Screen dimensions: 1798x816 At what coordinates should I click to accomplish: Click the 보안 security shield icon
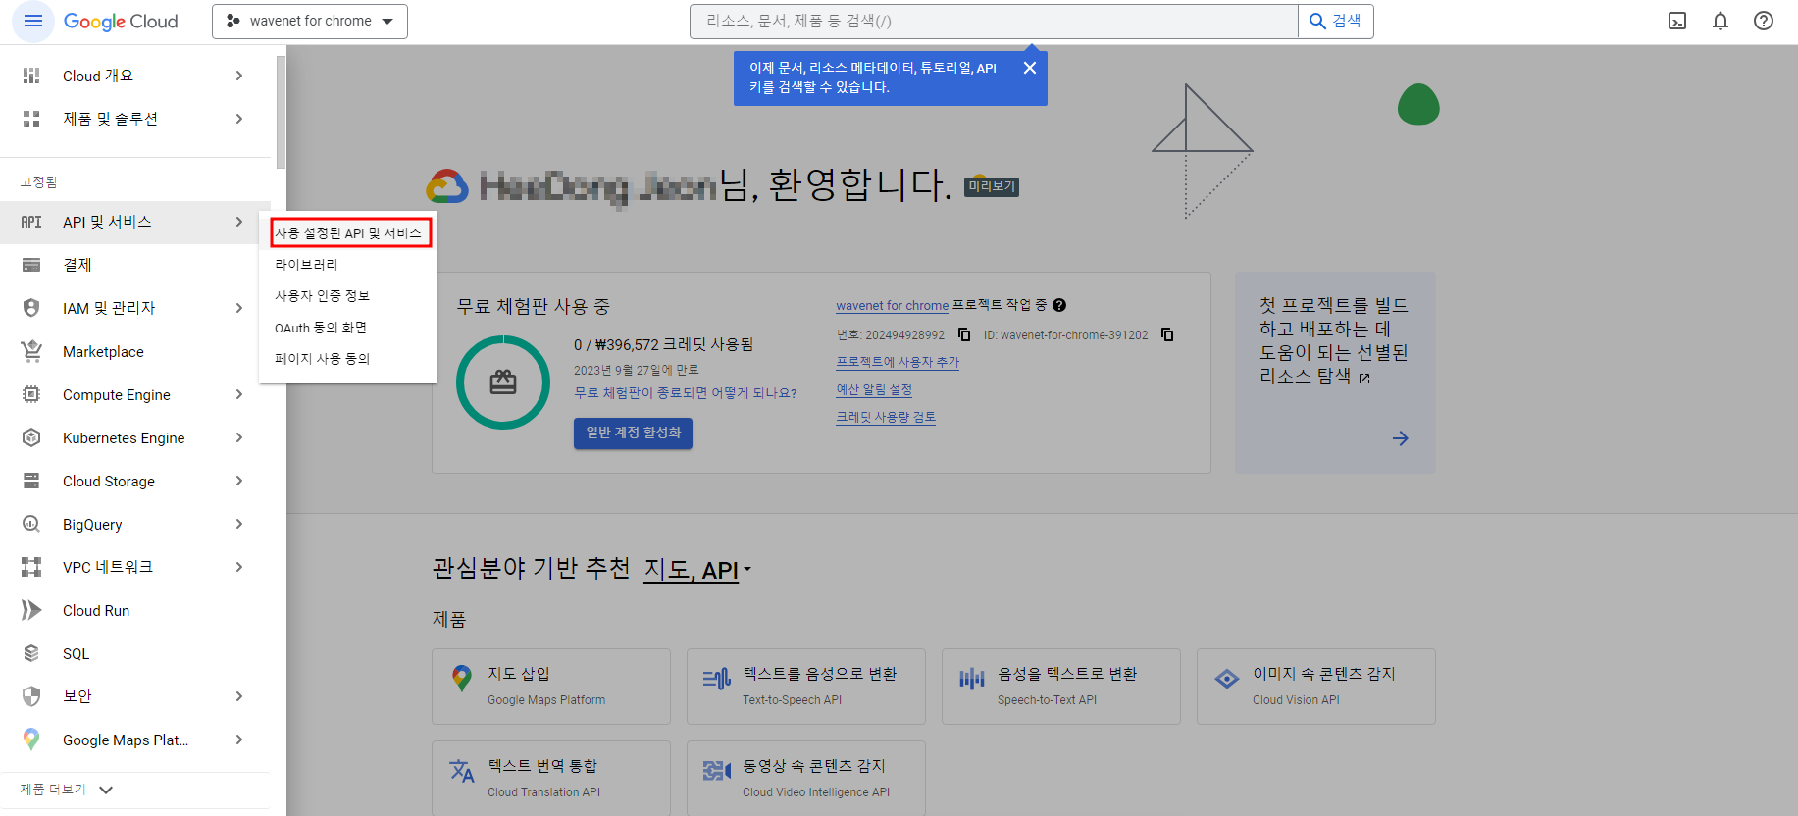click(31, 696)
